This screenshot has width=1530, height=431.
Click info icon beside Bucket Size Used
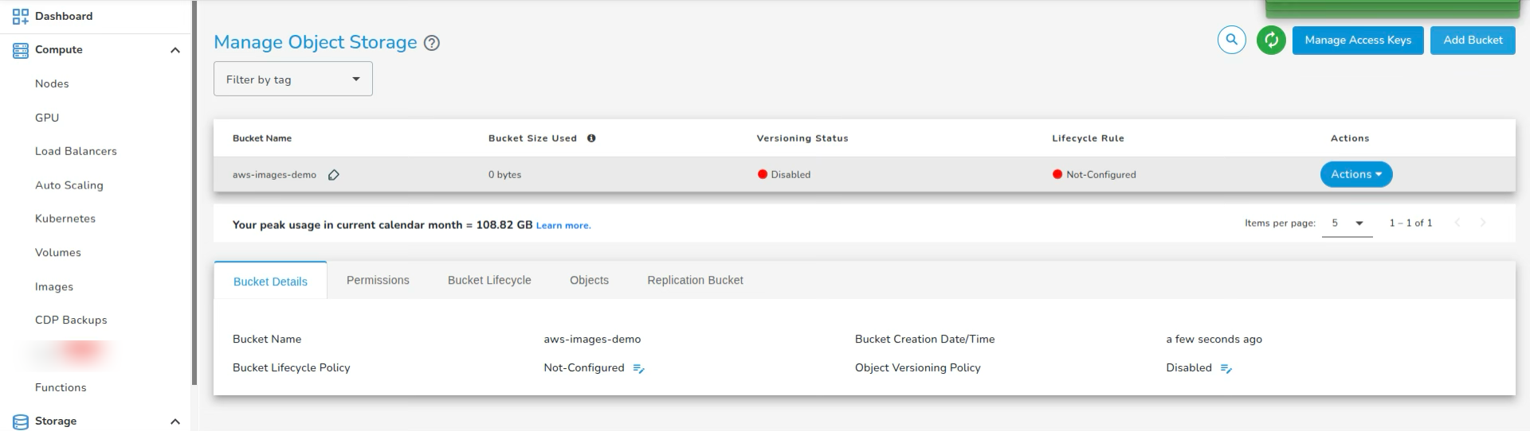[591, 138]
